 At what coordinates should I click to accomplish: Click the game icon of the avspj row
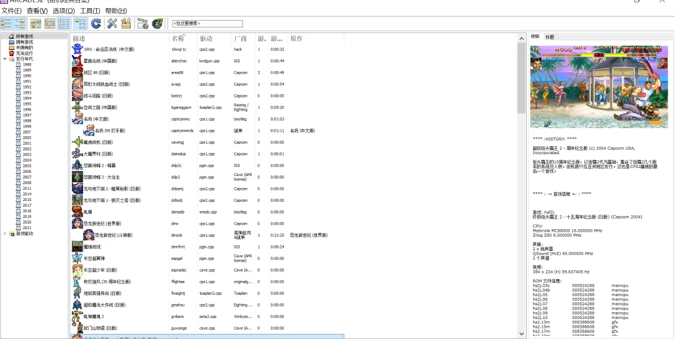click(x=77, y=84)
